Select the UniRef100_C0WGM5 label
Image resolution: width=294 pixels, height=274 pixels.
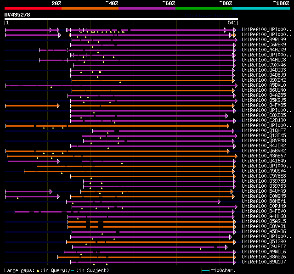264,196
